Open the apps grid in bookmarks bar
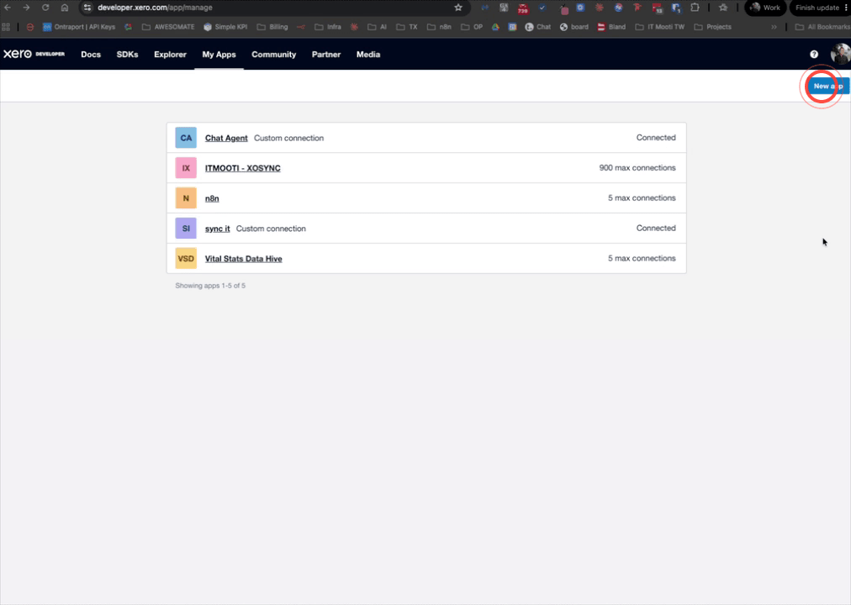 pos(6,27)
